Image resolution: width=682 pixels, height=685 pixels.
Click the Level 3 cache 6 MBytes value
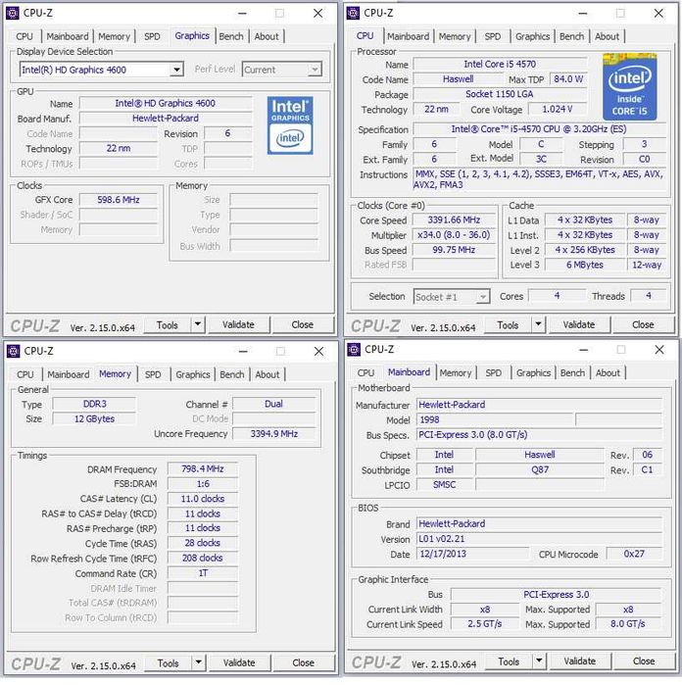click(x=585, y=265)
